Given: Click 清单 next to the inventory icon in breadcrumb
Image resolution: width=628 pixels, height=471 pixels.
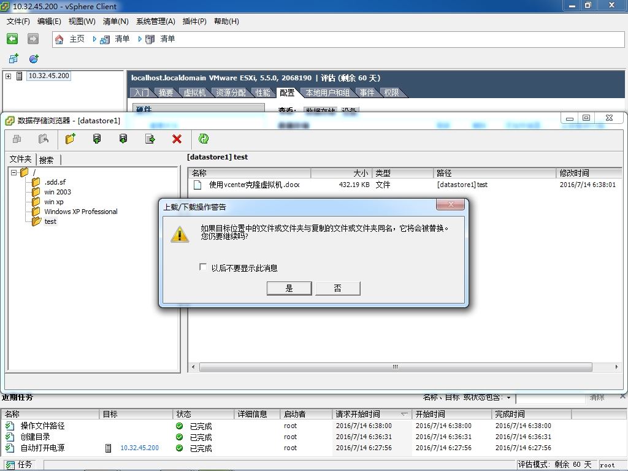Looking at the screenshot, I should coord(122,39).
